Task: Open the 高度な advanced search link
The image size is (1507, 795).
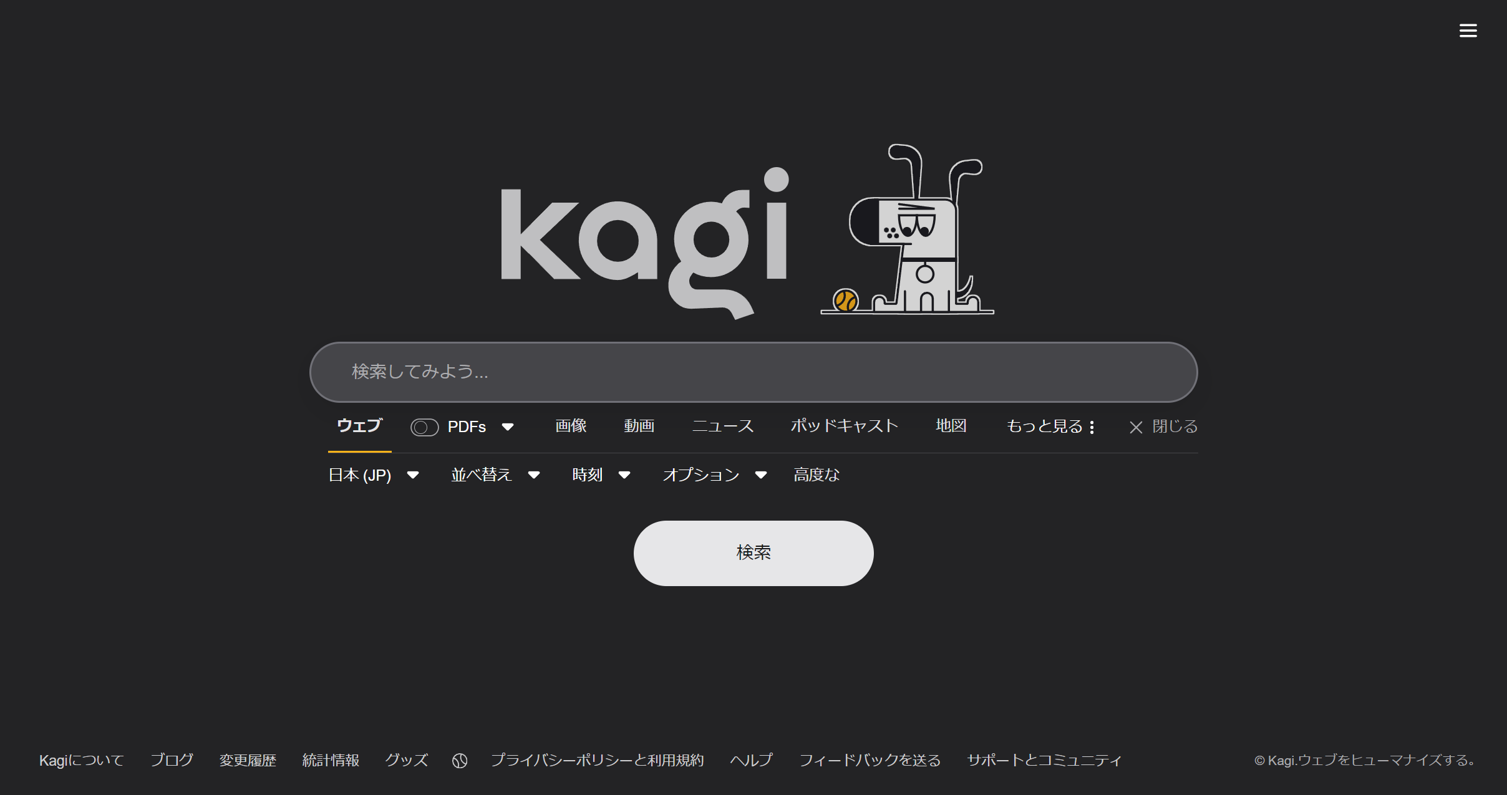Action: pyautogui.click(x=816, y=475)
